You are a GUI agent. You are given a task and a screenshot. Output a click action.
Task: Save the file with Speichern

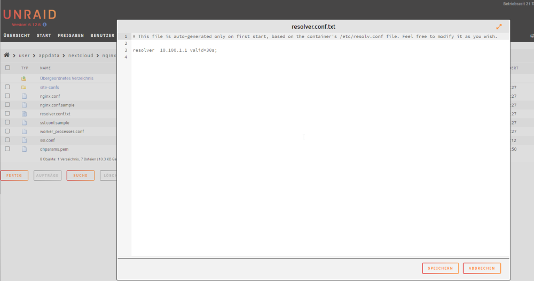pos(441,268)
